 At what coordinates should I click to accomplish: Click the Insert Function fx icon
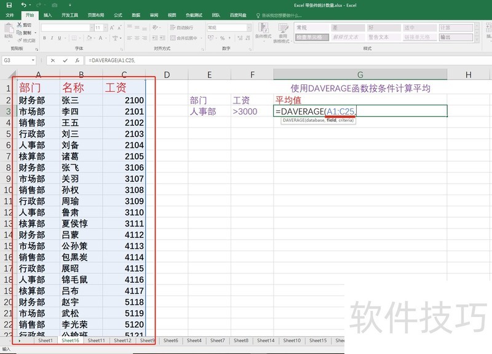77,60
